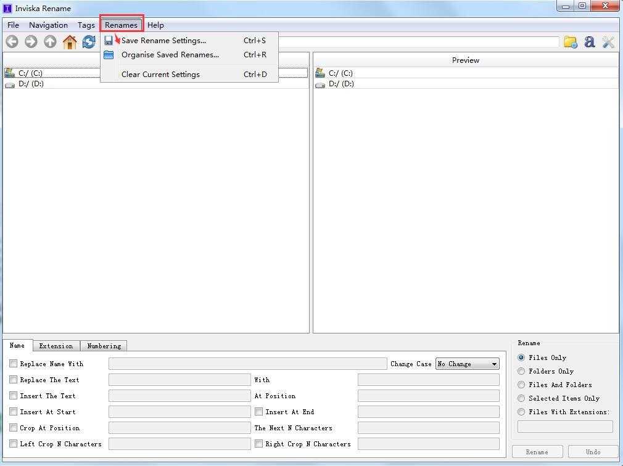The height and width of the screenshot is (466, 623).
Task: Choose Files And Folders option
Action: (x=521, y=385)
